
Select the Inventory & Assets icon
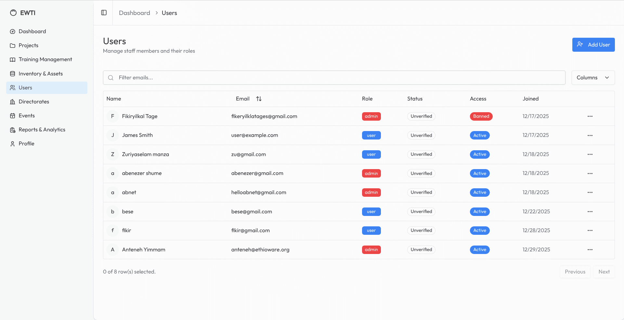coord(12,73)
